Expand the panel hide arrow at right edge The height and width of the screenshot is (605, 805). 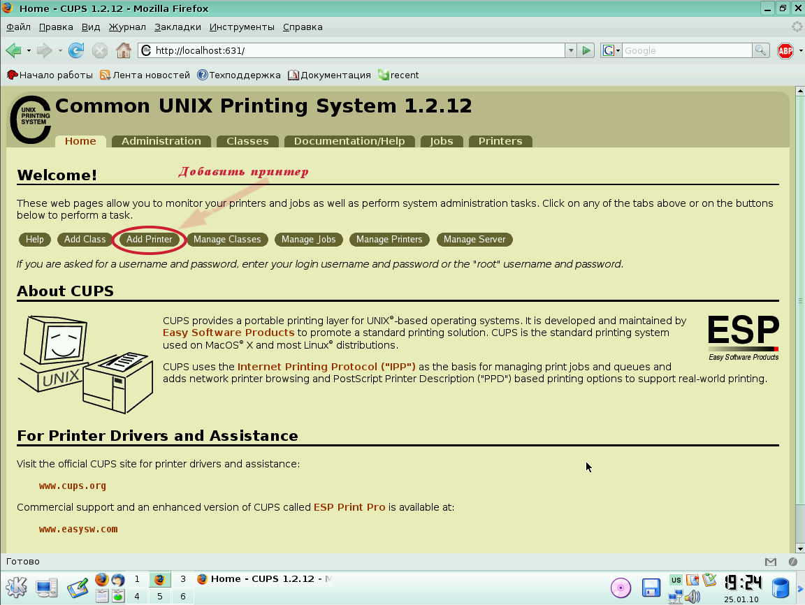click(x=800, y=588)
